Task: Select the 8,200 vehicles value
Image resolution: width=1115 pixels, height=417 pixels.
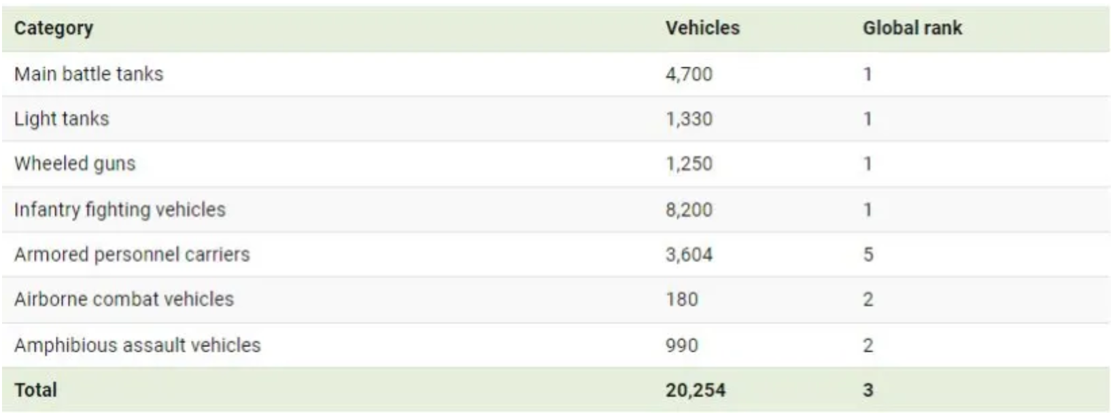Action: point(689,209)
